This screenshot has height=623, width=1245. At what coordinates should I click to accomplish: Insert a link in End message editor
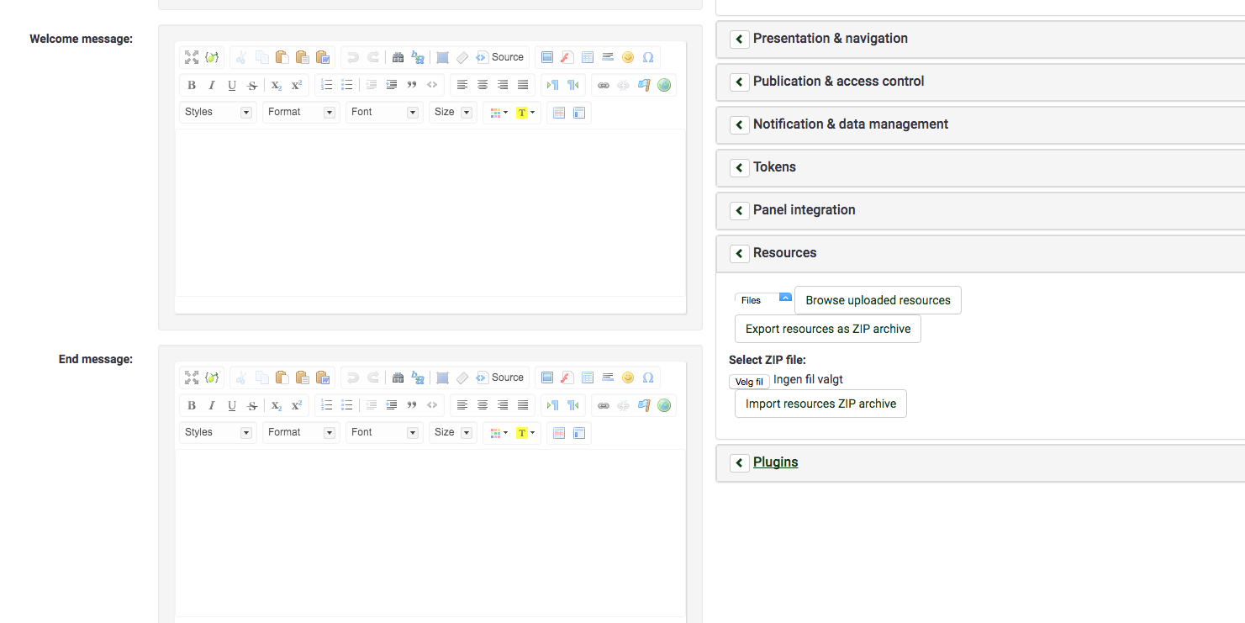[x=604, y=405]
